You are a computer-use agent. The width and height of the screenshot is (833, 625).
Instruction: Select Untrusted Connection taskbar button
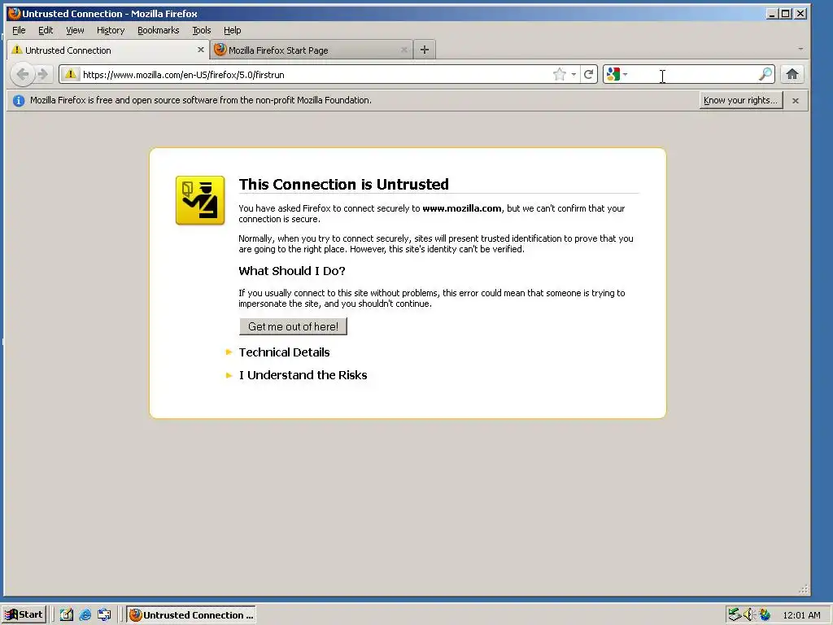coord(191,615)
